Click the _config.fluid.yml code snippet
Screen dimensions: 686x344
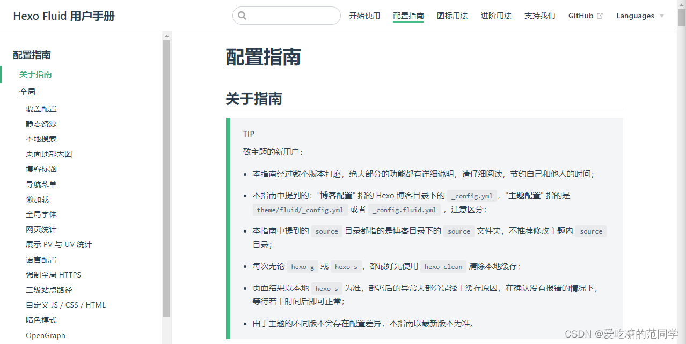click(x=405, y=210)
